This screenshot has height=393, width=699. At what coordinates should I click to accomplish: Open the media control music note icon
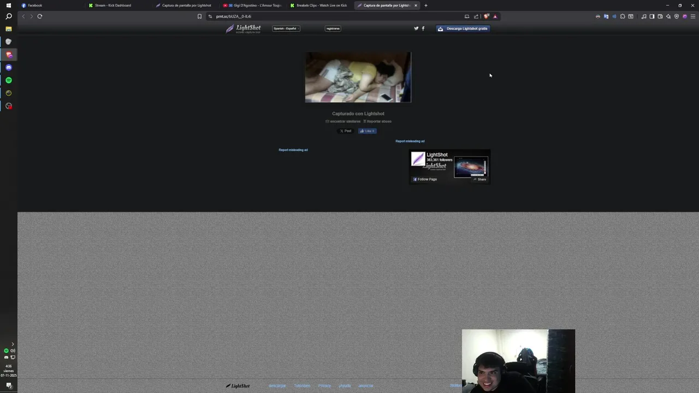coord(644,16)
